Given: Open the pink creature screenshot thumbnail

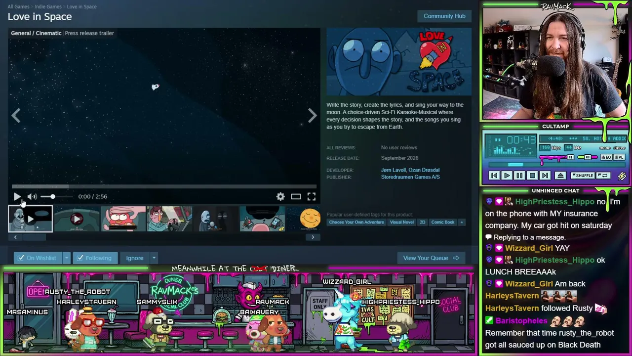Looking at the screenshot, I should pyautogui.click(x=123, y=219).
